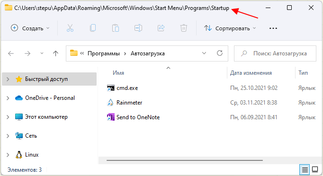
Task: Click the Copy icon in toolbar
Action: pos(93,28)
